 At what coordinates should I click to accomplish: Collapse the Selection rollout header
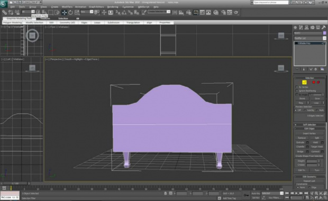tap(309, 78)
